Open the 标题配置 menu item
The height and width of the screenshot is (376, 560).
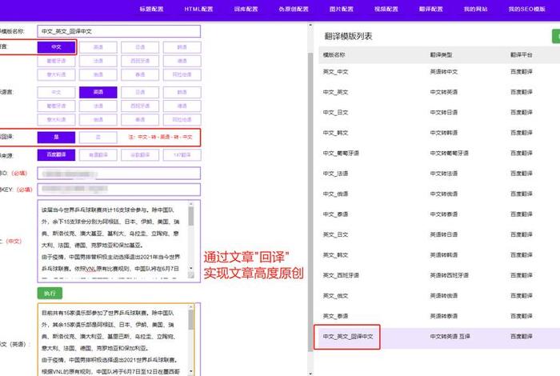pyautogui.click(x=151, y=9)
